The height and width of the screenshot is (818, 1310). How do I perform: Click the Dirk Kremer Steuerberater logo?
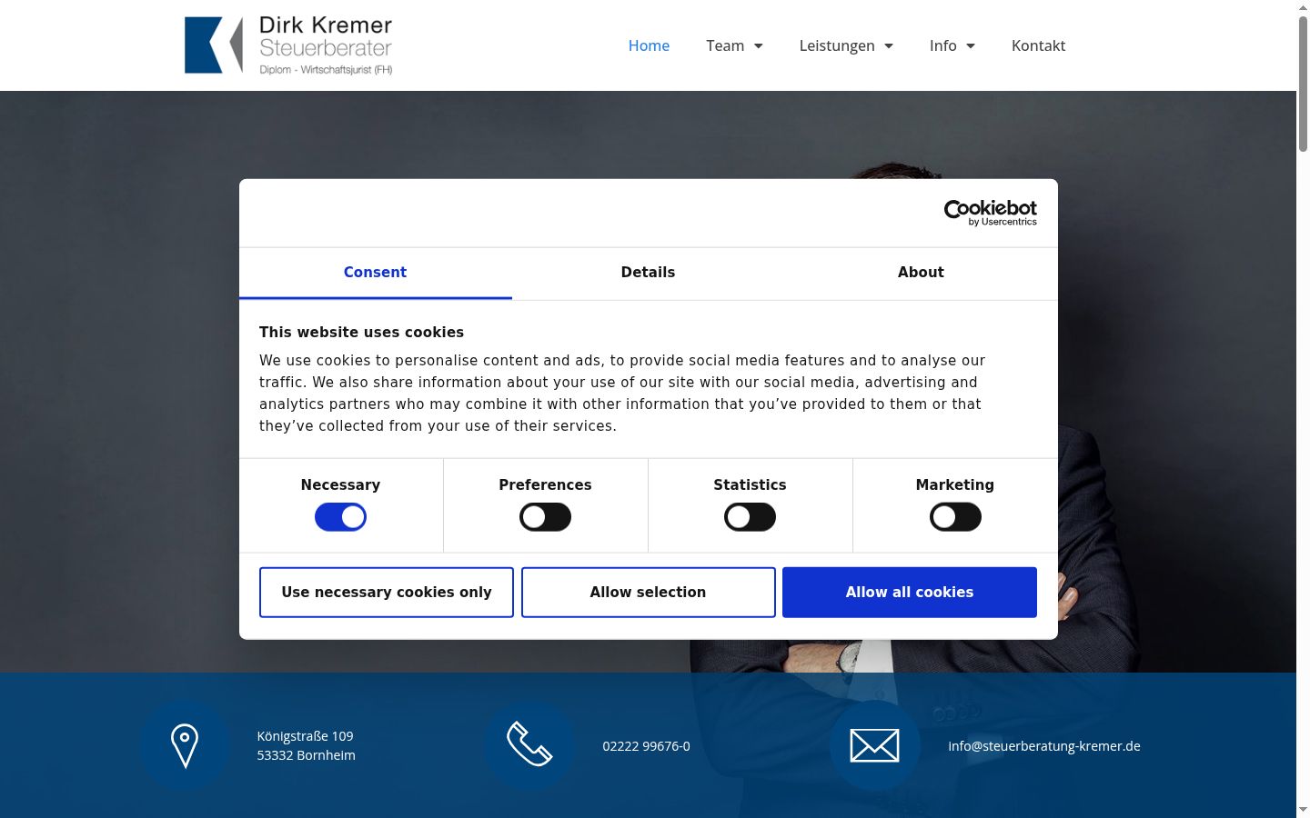288,45
